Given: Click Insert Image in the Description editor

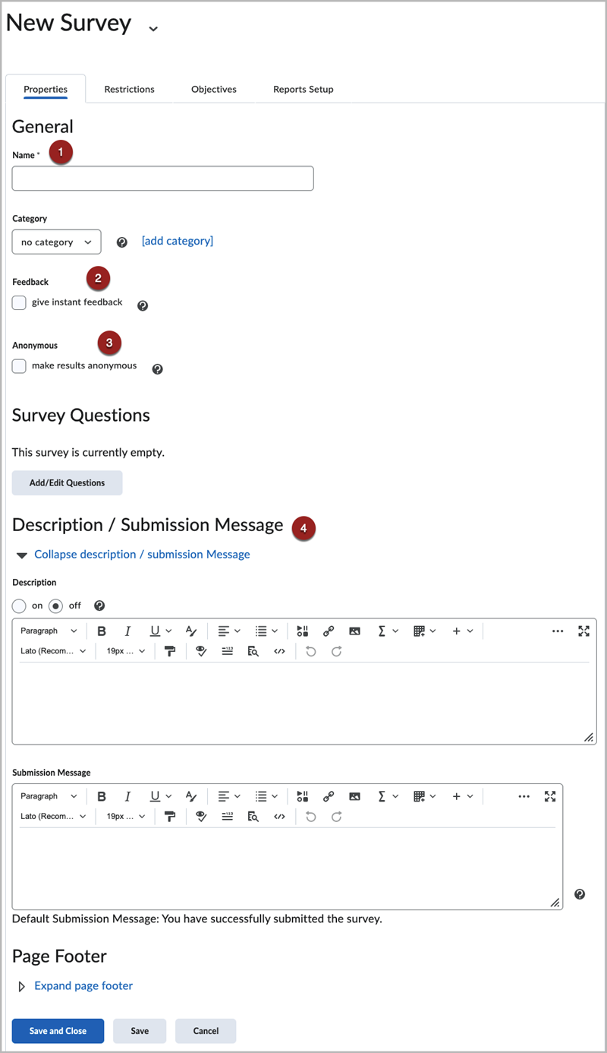Looking at the screenshot, I should point(354,631).
